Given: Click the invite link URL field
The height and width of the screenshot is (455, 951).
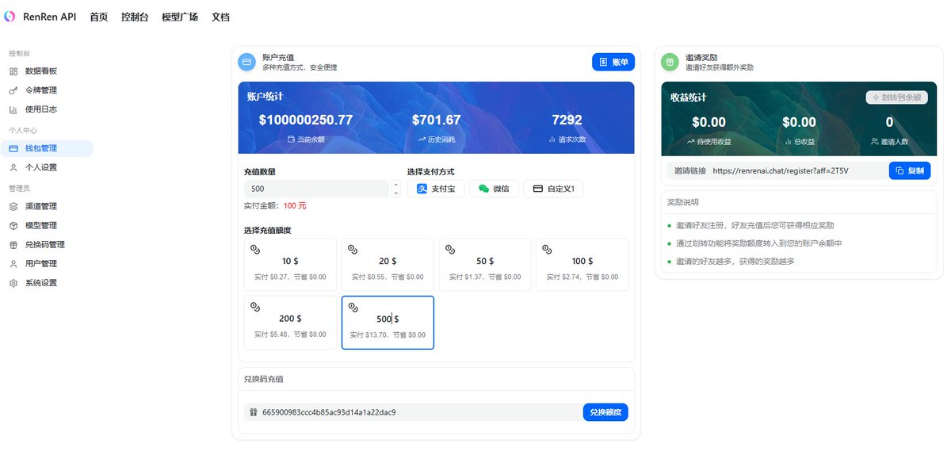Looking at the screenshot, I should tap(776, 170).
